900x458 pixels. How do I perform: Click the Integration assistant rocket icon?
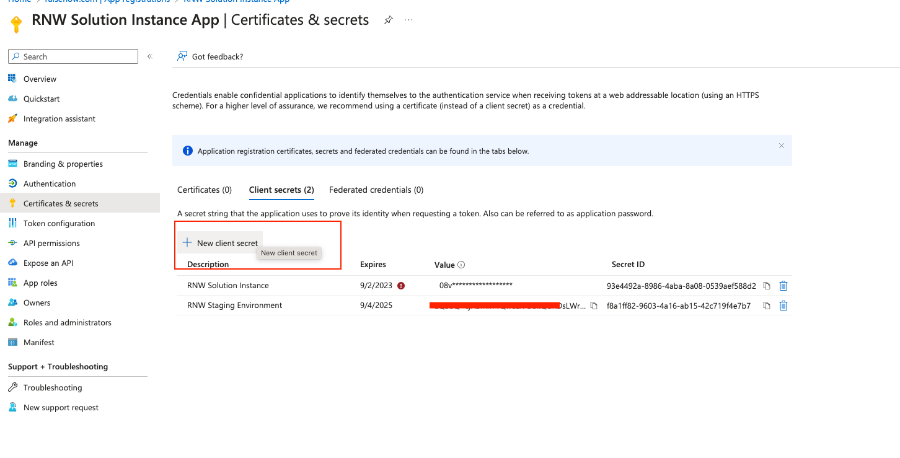[12, 118]
